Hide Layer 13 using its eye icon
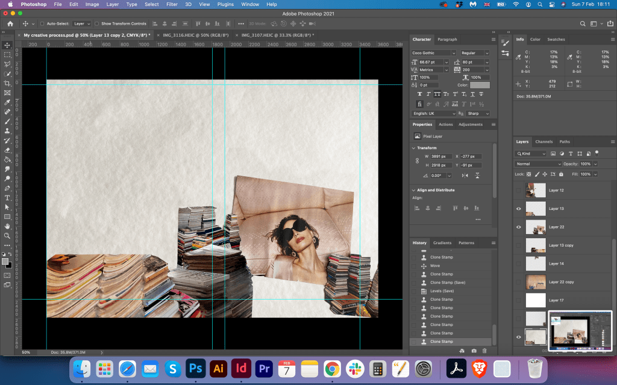617x385 pixels. (519, 209)
